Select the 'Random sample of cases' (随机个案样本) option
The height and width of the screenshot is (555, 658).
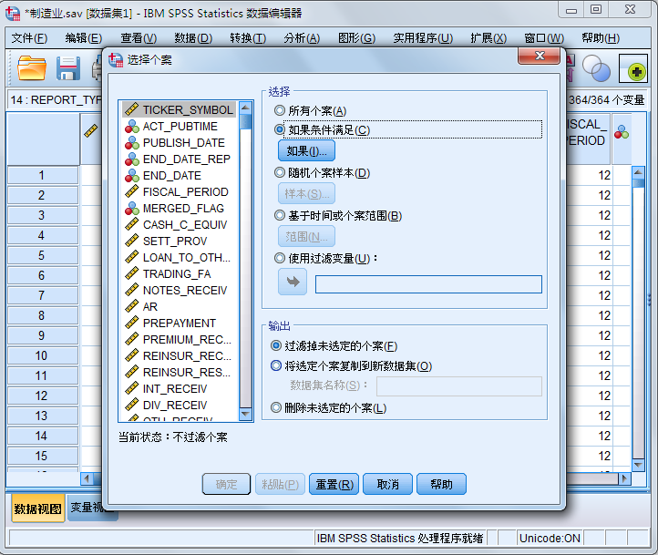(x=322, y=173)
